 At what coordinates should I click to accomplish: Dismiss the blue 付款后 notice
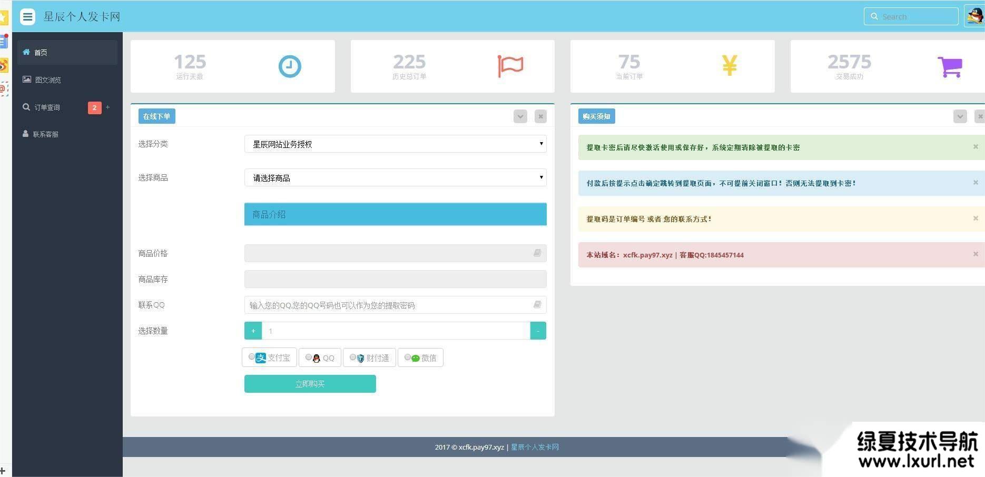tap(976, 183)
